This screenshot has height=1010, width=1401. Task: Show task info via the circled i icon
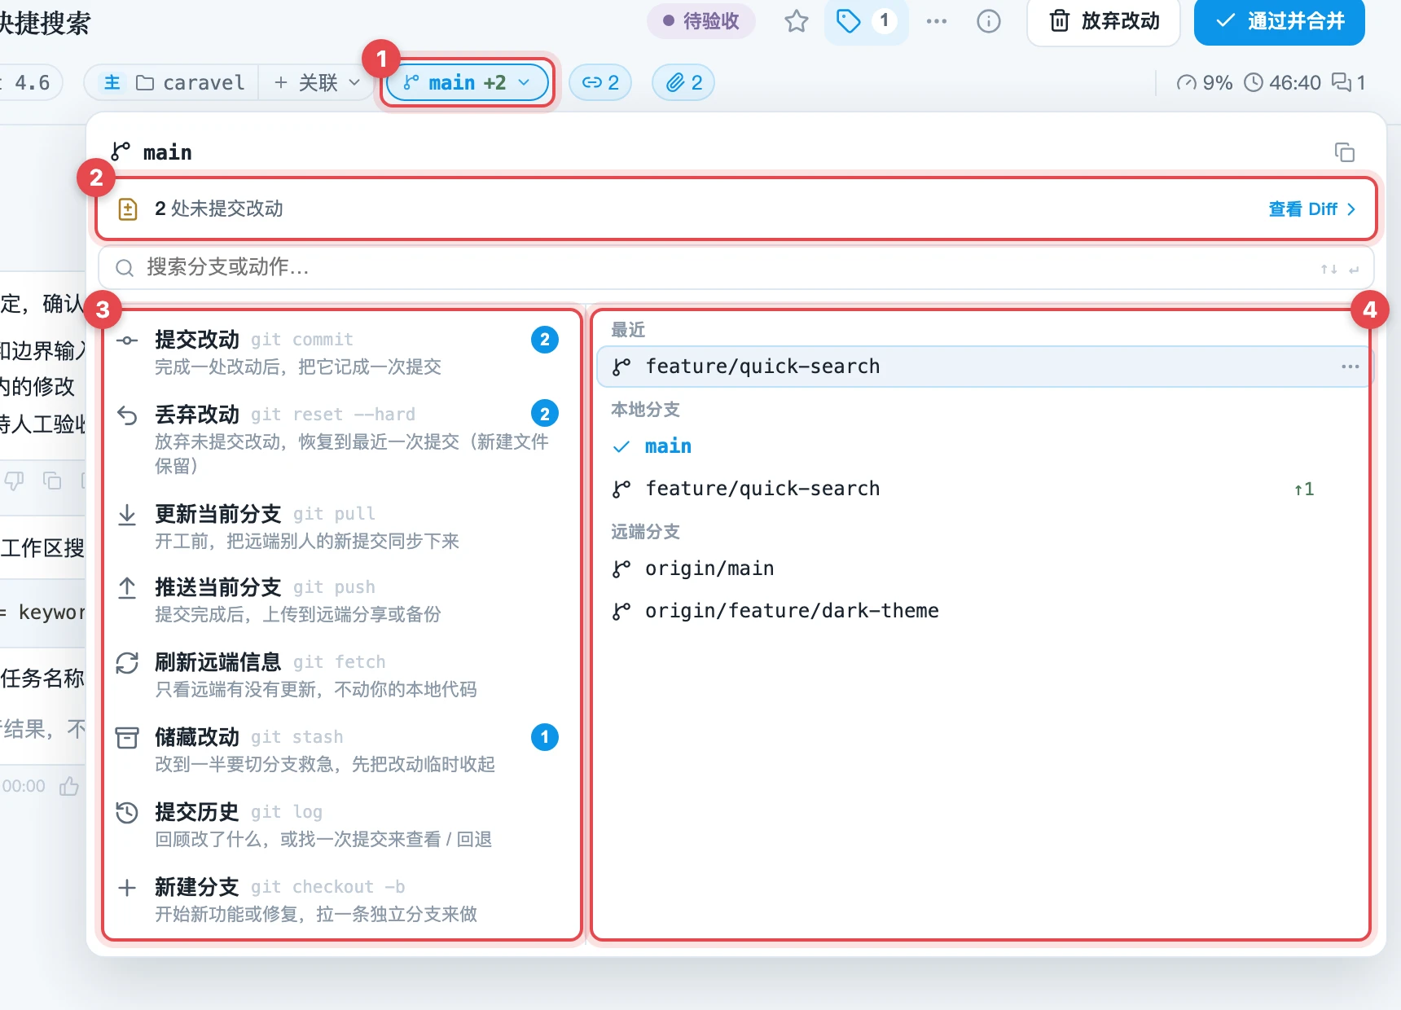(x=988, y=21)
